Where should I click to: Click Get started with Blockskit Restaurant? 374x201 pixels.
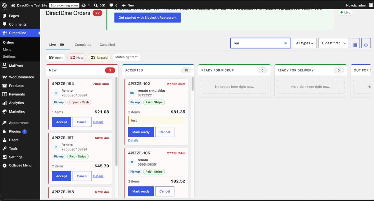[147, 18]
